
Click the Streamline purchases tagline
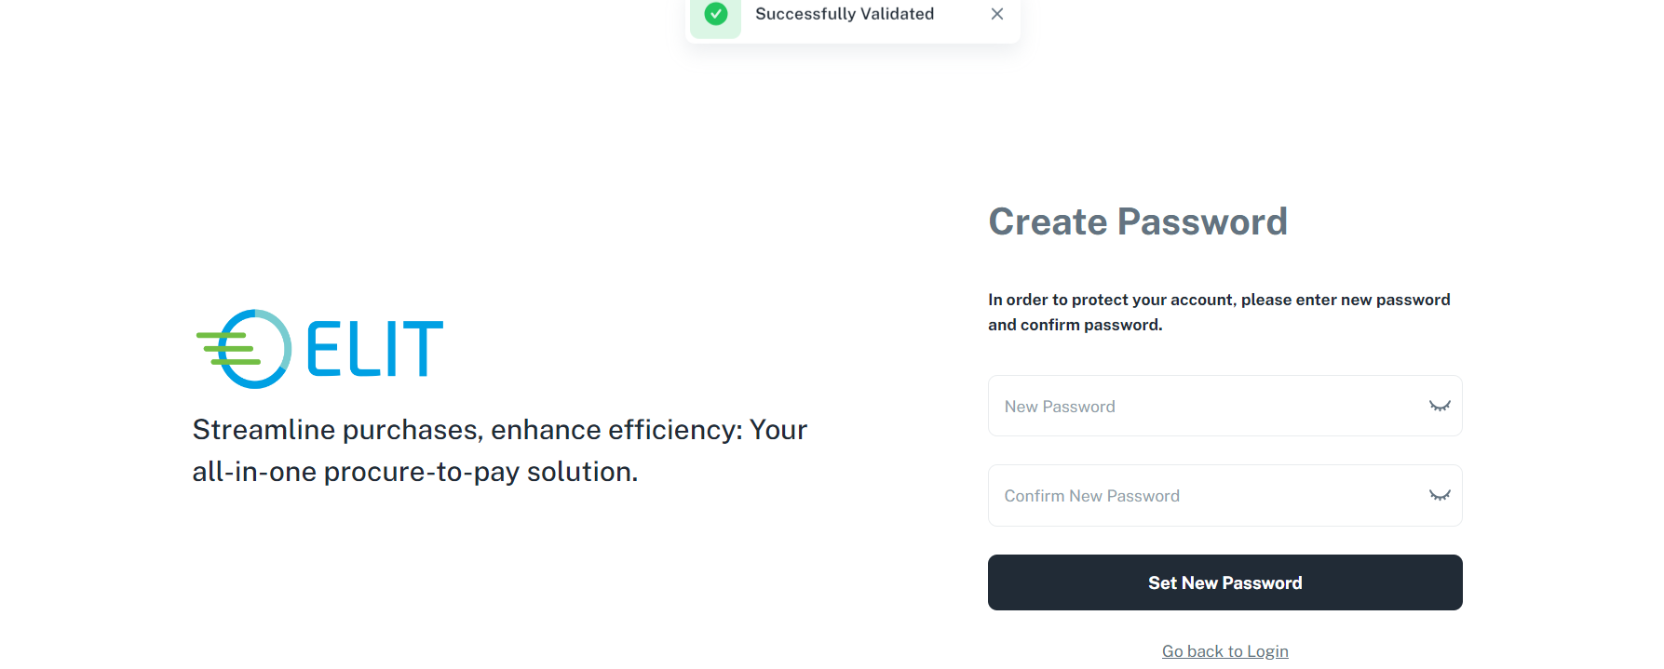[x=499, y=430]
